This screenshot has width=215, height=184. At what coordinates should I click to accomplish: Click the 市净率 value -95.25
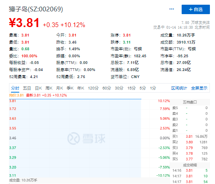(182, 56)
